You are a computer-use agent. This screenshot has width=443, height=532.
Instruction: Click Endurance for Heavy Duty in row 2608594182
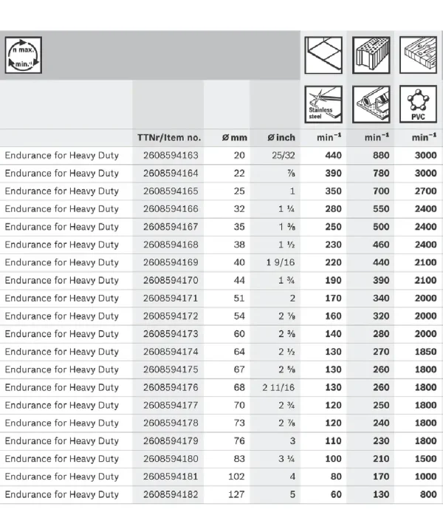click(x=62, y=494)
